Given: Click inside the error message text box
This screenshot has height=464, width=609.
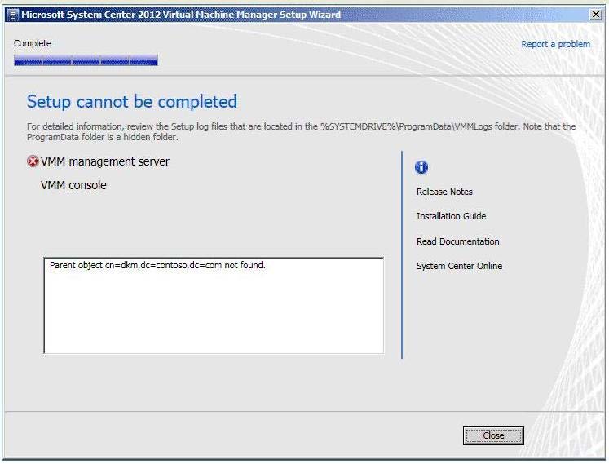Looking at the screenshot, I should (x=214, y=306).
